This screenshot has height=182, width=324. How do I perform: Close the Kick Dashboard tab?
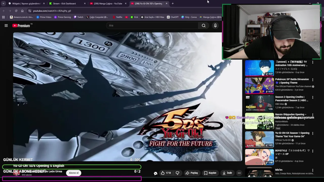coord(85,4)
